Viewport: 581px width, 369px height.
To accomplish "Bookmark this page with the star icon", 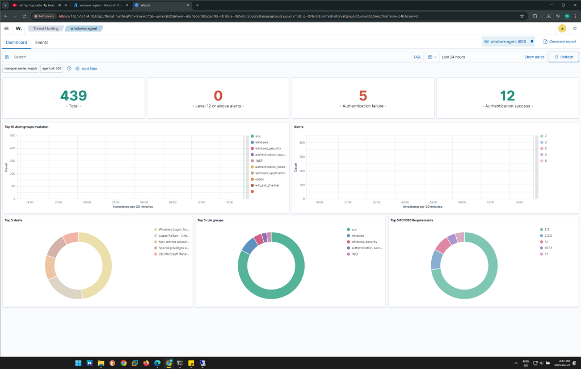I will [x=522, y=16].
